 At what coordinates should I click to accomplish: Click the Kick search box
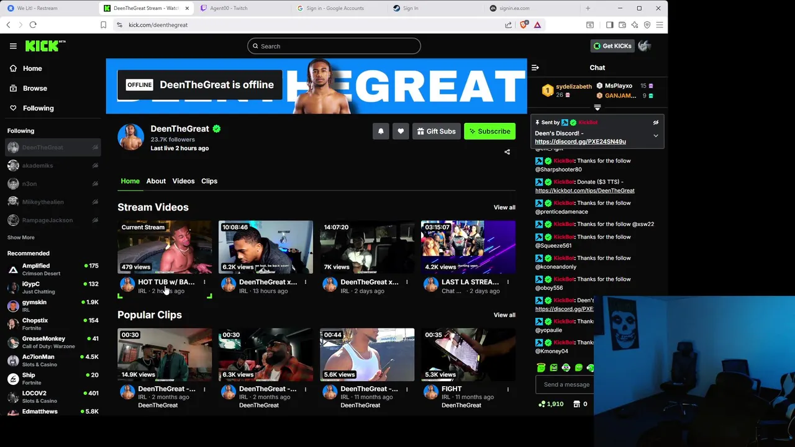point(334,46)
